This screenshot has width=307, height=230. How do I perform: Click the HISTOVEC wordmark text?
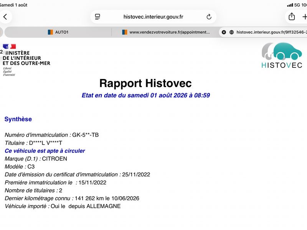[x=282, y=65]
